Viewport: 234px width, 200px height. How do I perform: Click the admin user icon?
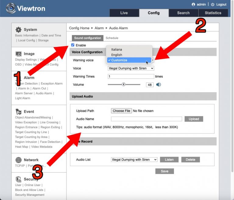coord(193,5)
